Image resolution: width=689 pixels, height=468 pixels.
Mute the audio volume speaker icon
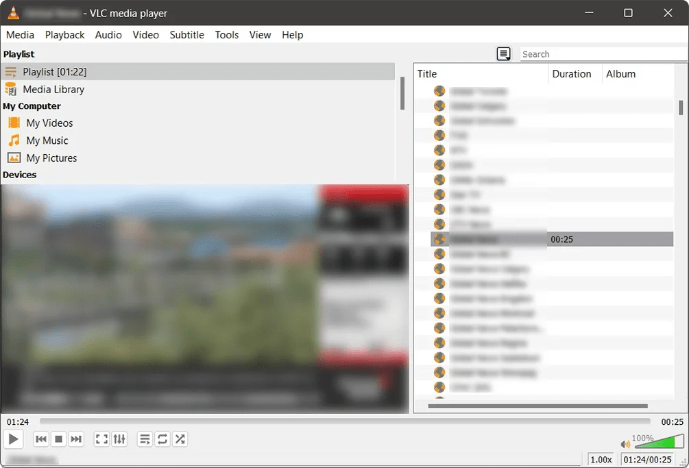(625, 444)
